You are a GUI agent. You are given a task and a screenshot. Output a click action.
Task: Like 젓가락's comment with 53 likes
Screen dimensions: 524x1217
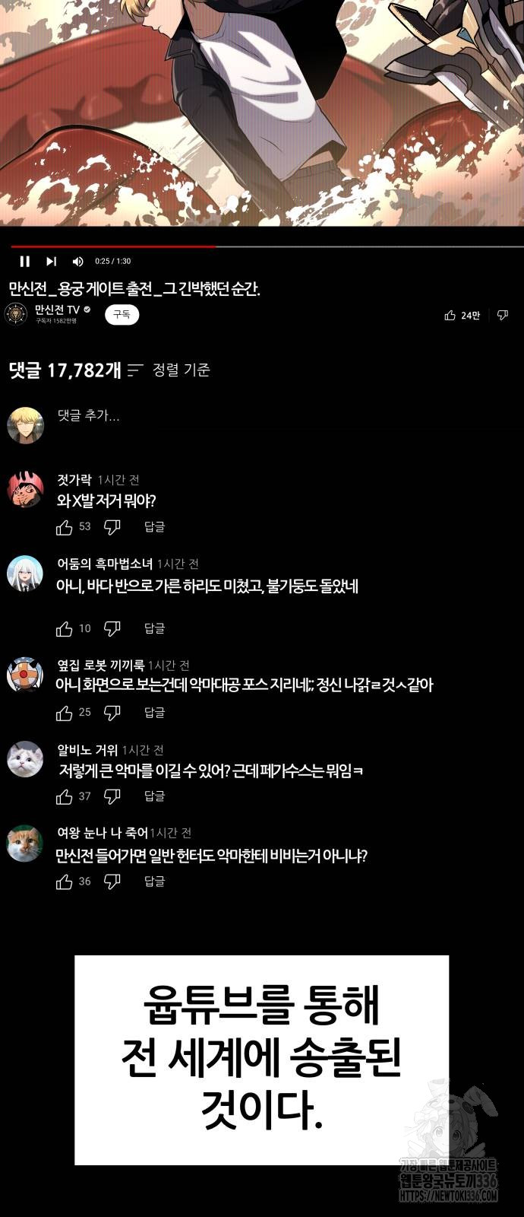tap(65, 527)
